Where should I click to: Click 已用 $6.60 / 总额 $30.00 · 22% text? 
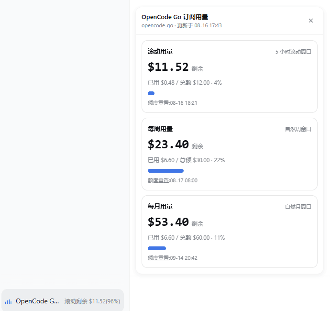point(186,160)
